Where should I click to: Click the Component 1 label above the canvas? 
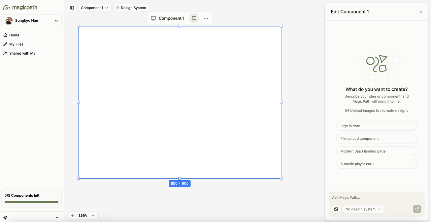point(171,18)
